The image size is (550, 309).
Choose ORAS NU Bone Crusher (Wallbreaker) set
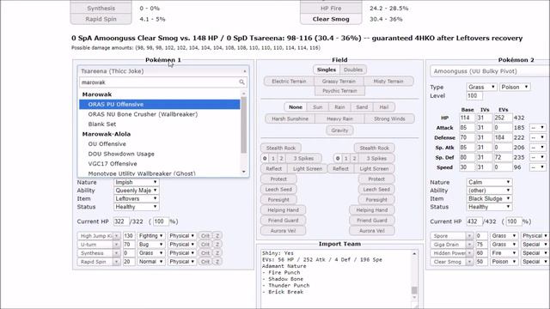(143, 114)
